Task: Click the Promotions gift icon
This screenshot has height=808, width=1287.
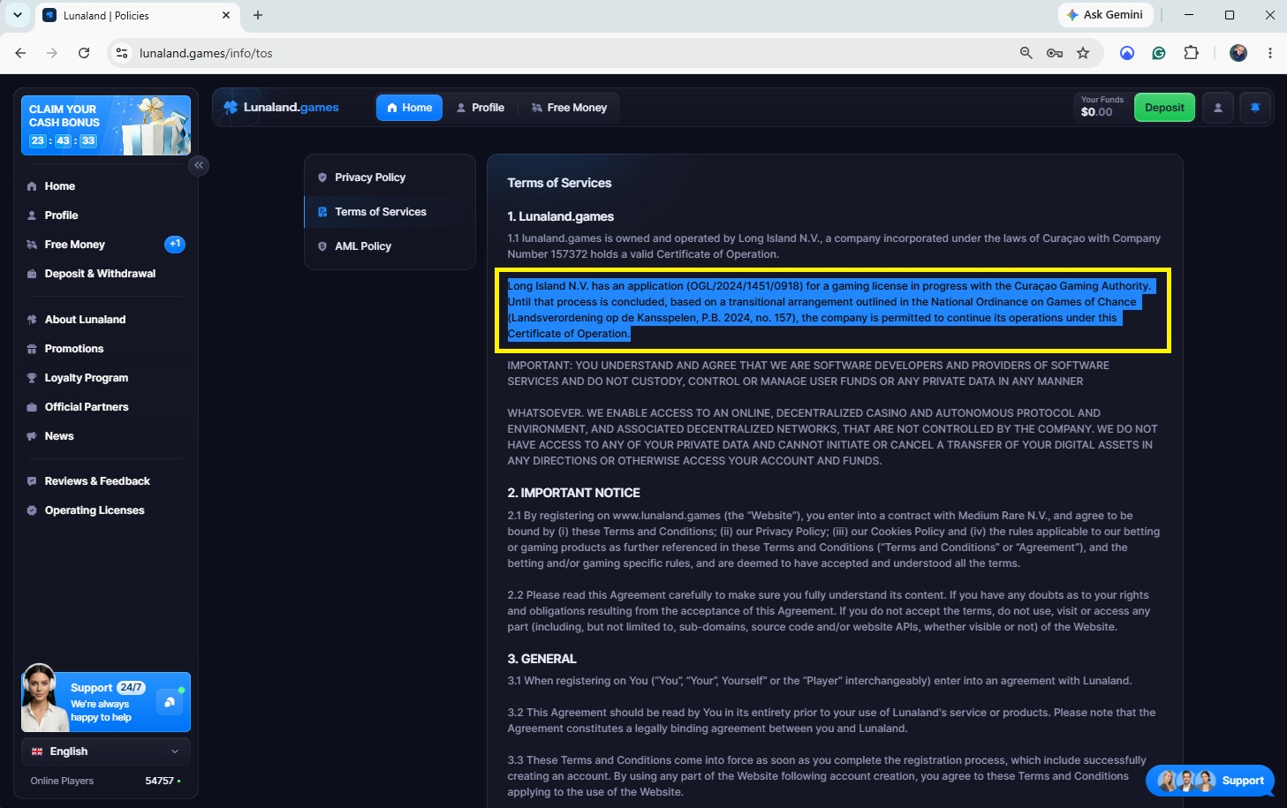Action: (32, 349)
